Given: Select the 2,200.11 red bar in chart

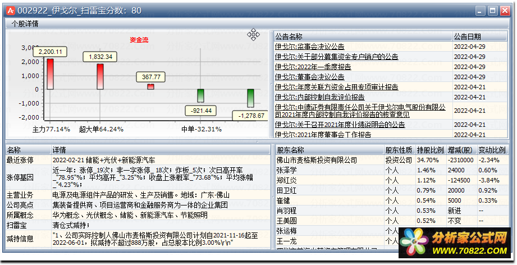Looking at the screenshot, I should (x=50, y=74).
